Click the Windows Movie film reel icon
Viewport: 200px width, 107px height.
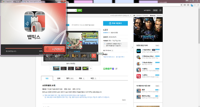coord(139,57)
